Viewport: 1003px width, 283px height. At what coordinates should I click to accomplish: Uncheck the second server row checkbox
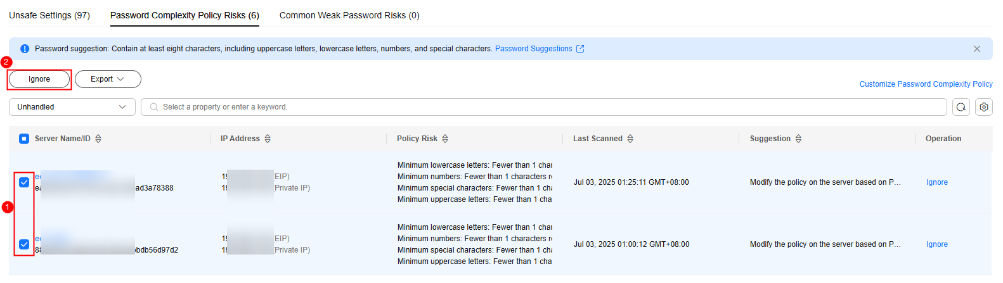pyautogui.click(x=24, y=244)
